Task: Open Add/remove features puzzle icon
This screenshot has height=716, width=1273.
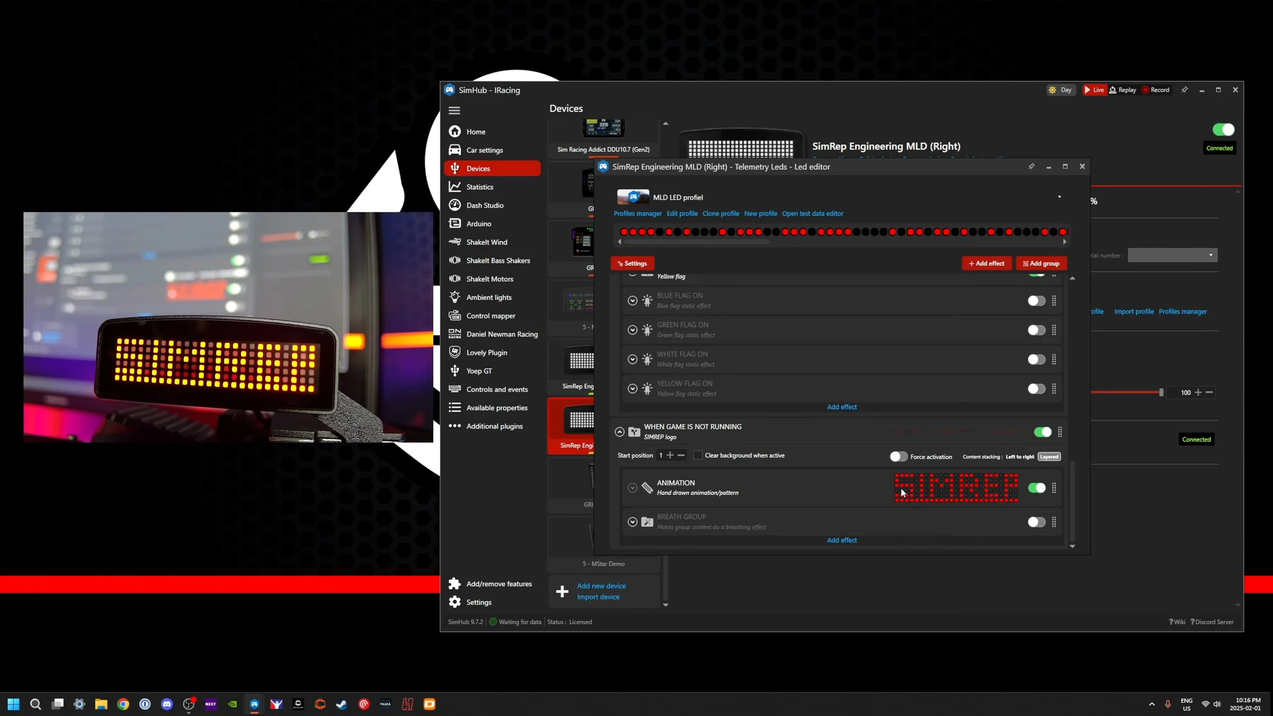Action: point(455,584)
